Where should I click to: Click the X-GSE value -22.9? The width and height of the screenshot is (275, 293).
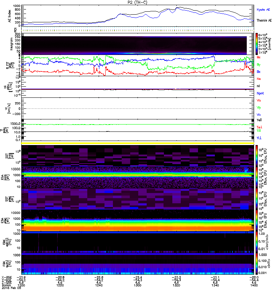[x=21, y=277]
